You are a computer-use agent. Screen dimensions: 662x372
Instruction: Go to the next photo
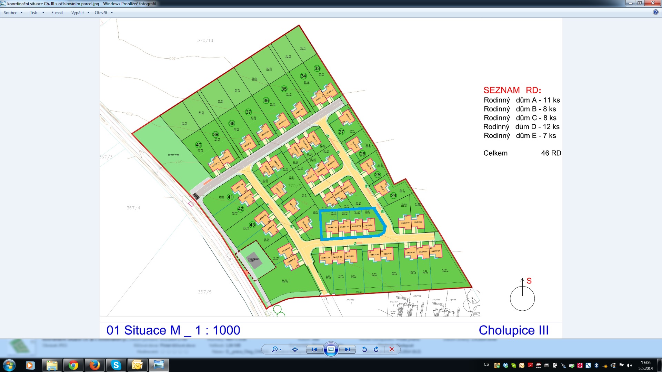pyautogui.click(x=347, y=349)
